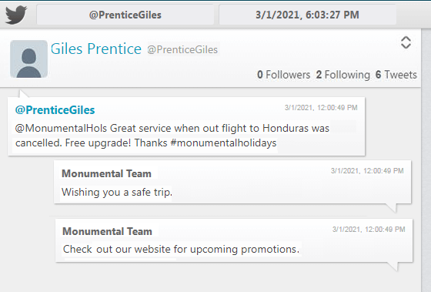Click the original tweet's 12:00:49 PM timestamp
The width and height of the screenshot is (431, 292).
[321, 108]
